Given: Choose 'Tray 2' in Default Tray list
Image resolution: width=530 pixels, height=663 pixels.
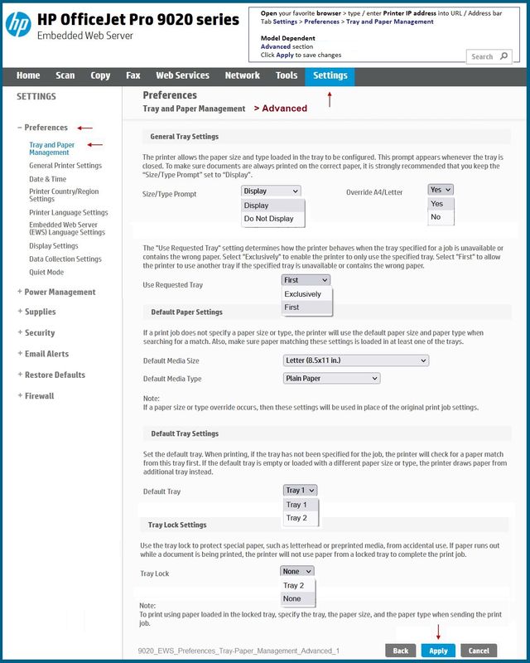Looking at the screenshot, I should click(x=301, y=518).
